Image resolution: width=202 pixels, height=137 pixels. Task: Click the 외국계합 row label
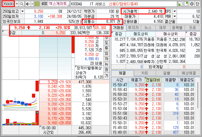pyautogui.click(x=156, y=67)
